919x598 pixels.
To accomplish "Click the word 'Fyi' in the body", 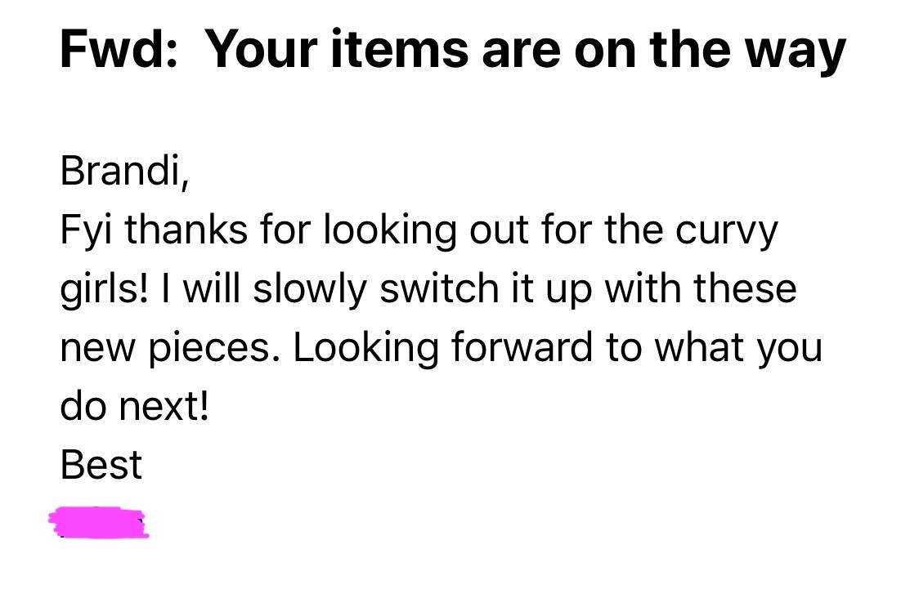I will [85, 232].
